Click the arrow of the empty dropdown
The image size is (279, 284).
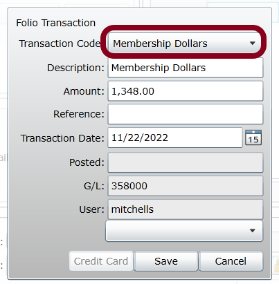click(253, 231)
